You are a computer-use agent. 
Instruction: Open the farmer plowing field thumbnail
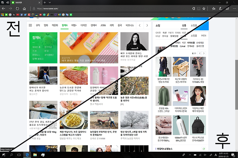104,120
